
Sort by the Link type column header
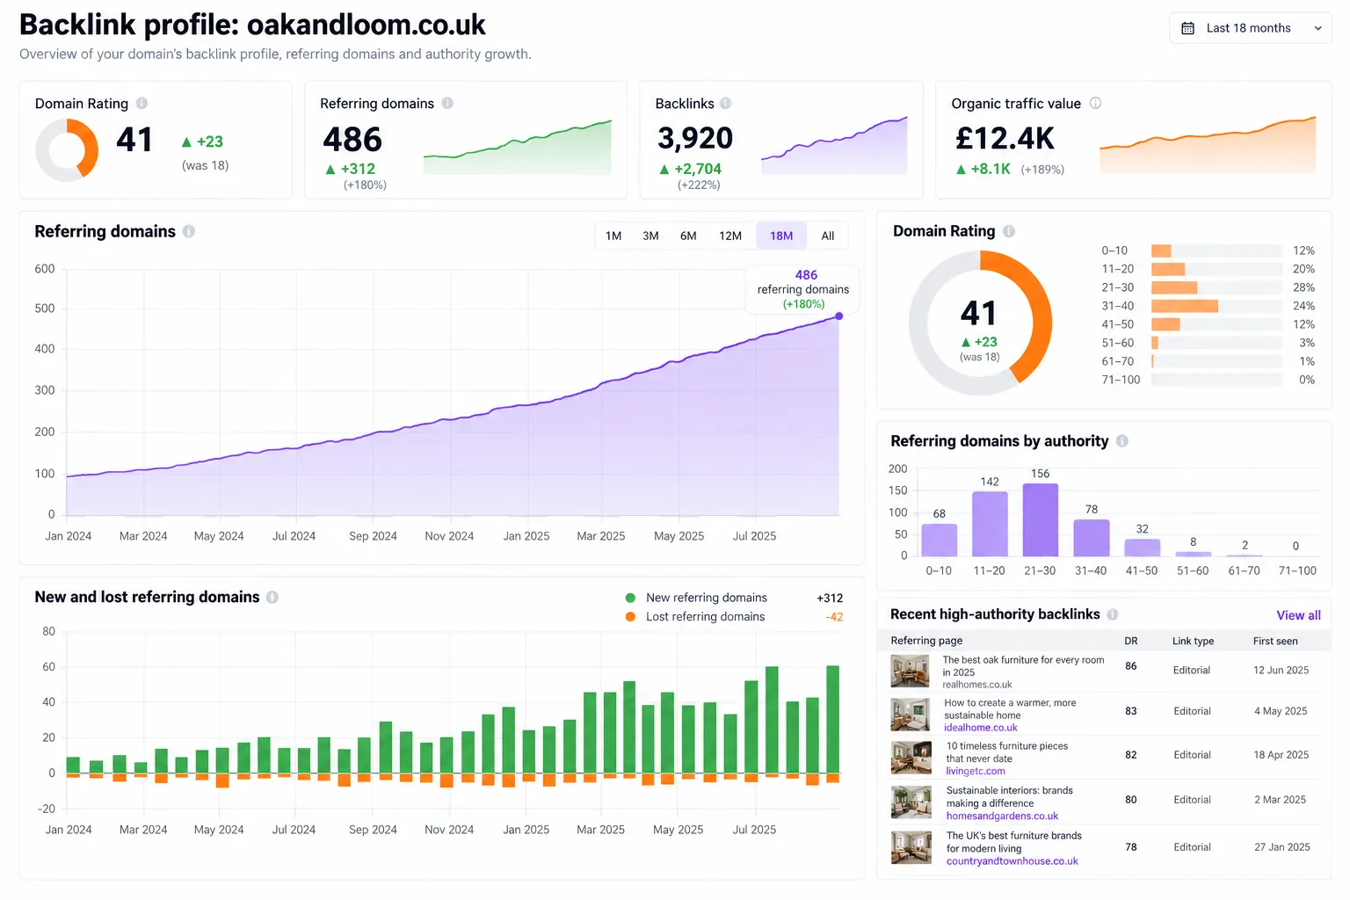point(1193,641)
